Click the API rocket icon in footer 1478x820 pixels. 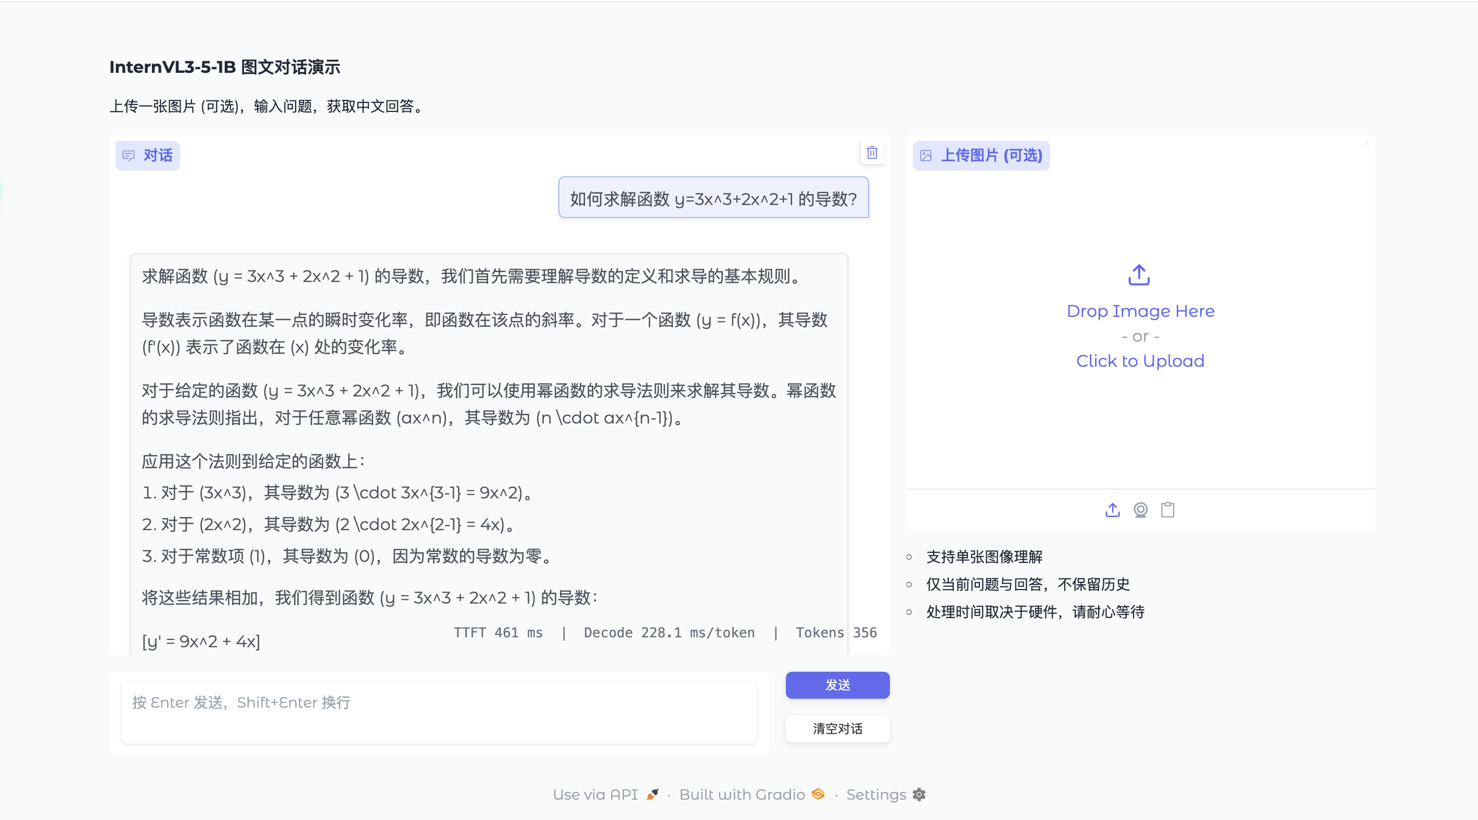click(653, 794)
